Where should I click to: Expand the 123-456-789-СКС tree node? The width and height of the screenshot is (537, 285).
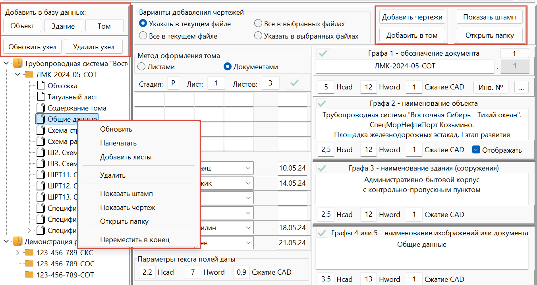tap(17, 252)
